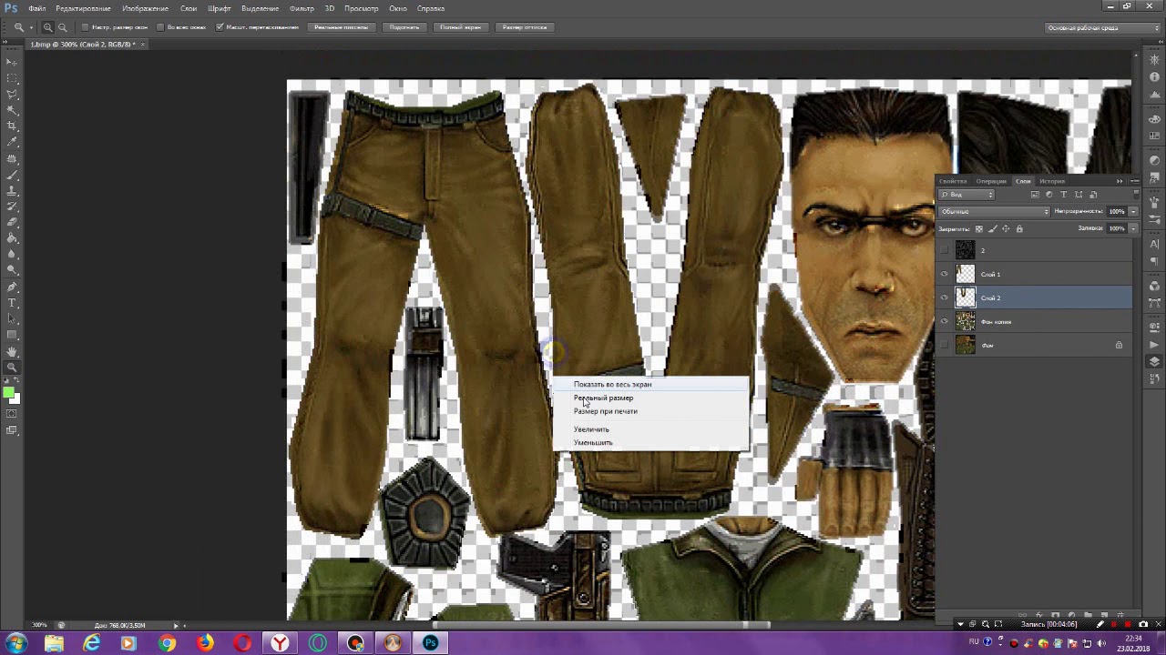Select the Blur tool
1166x655 pixels.
[12, 254]
